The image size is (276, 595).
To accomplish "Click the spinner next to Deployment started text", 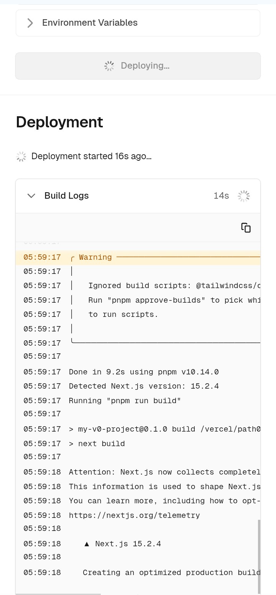I will 21,157.
